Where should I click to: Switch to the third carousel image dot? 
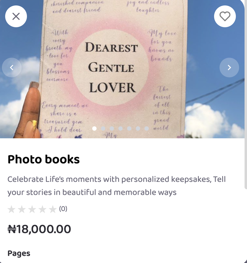tap(112, 129)
